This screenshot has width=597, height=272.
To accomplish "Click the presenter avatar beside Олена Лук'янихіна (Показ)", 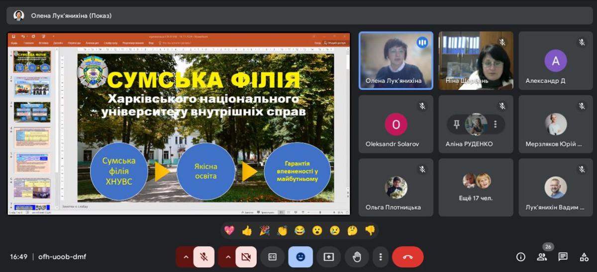I will click(19, 15).
